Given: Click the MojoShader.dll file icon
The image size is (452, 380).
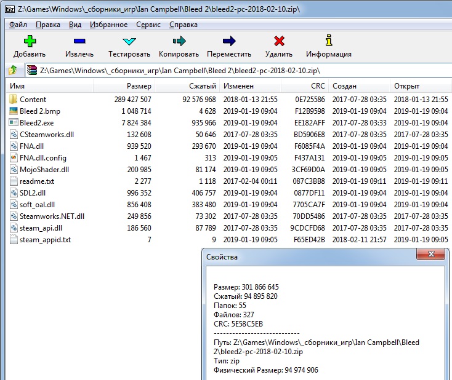Looking at the screenshot, I should pyautogui.click(x=14, y=170).
